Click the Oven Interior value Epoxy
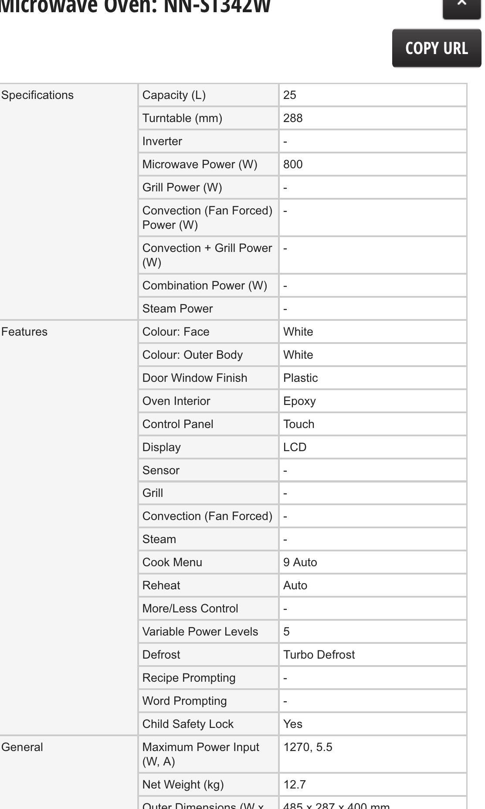This screenshot has width=485, height=809. tap(299, 401)
